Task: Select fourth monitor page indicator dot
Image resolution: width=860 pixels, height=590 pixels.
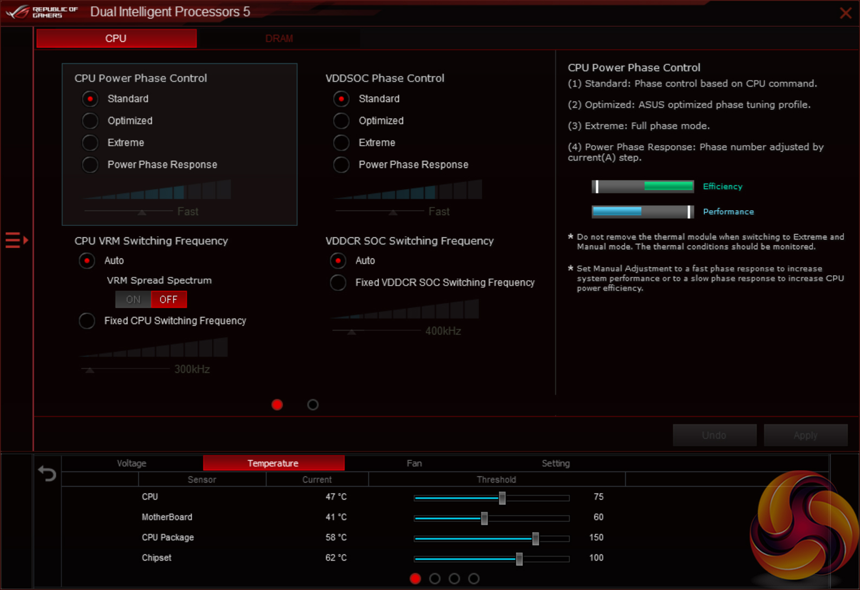Action: 474,579
